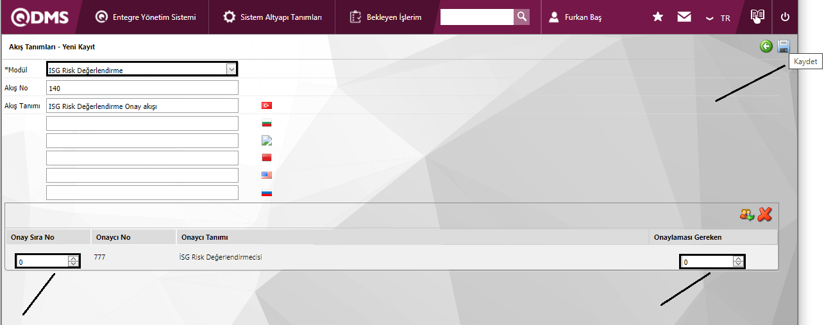The width and height of the screenshot is (824, 325).
Task: Click the Onaylaması Gereken spinner field
Action: point(712,262)
